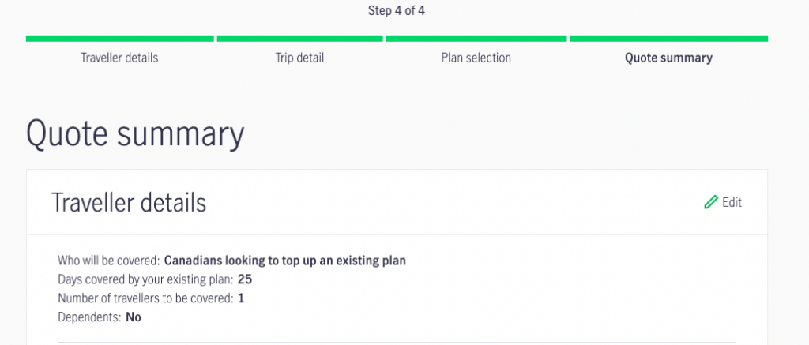Image resolution: width=809 pixels, height=345 pixels.
Task: Click the days covered value 25
Action: pyautogui.click(x=245, y=279)
